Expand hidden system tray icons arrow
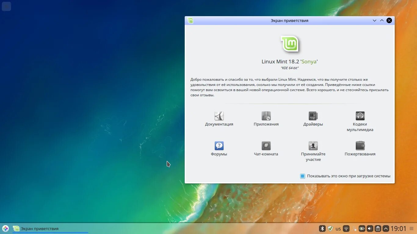This screenshot has height=234, width=417. click(x=386, y=229)
